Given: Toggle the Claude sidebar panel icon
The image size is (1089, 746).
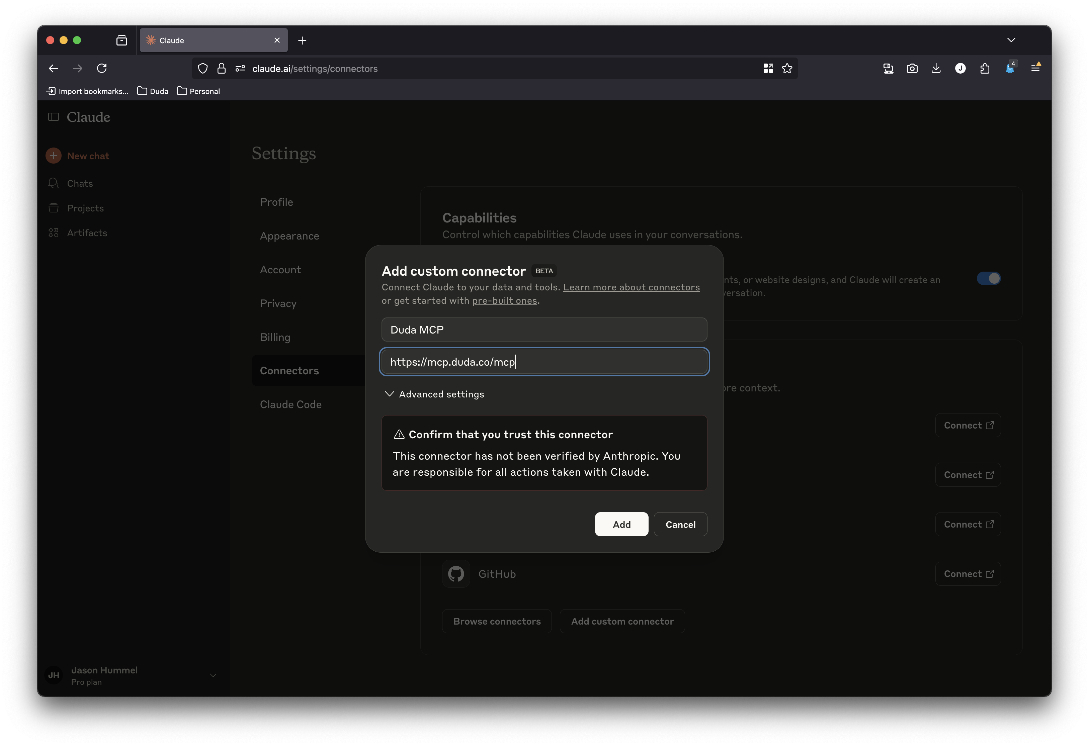Looking at the screenshot, I should pyautogui.click(x=54, y=117).
